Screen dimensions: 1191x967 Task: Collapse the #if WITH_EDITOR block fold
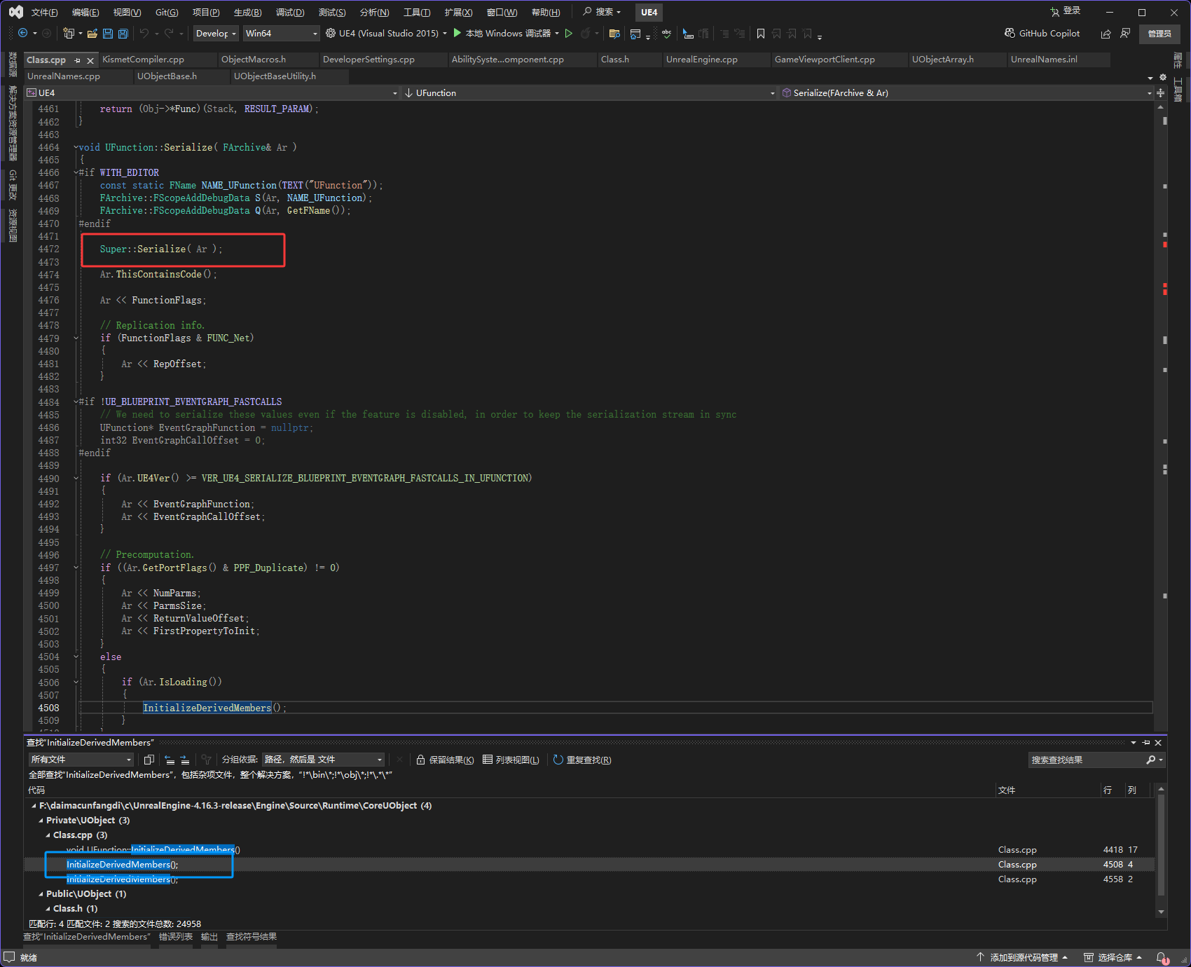(x=76, y=172)
